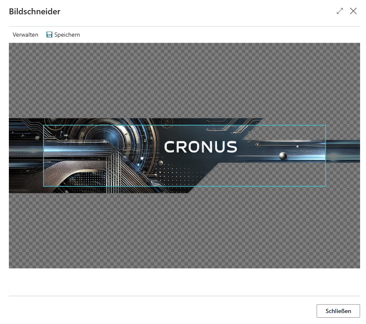The height and width of the screenshot is (324, 366).
Task: Select the bottom-right crop handle
Action: point(325,186)
